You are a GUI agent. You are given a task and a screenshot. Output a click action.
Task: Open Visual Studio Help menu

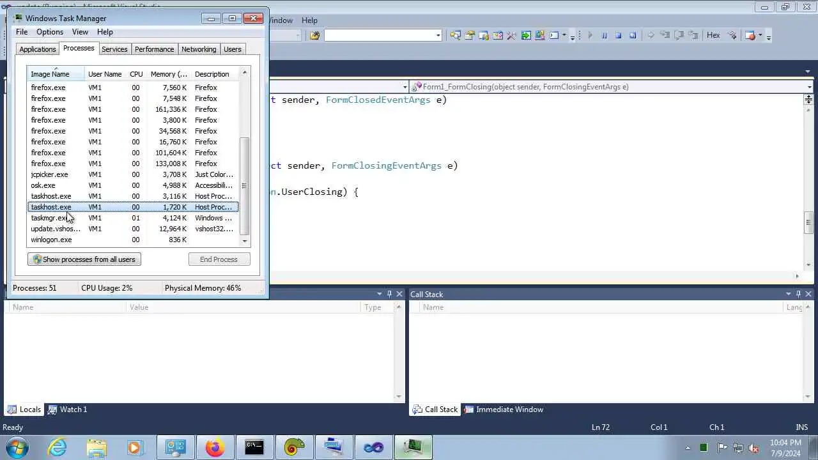coord(309,20)
